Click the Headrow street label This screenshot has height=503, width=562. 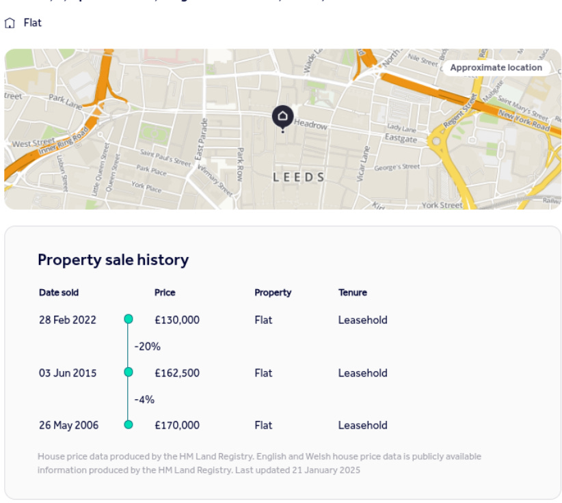point(311,124)
